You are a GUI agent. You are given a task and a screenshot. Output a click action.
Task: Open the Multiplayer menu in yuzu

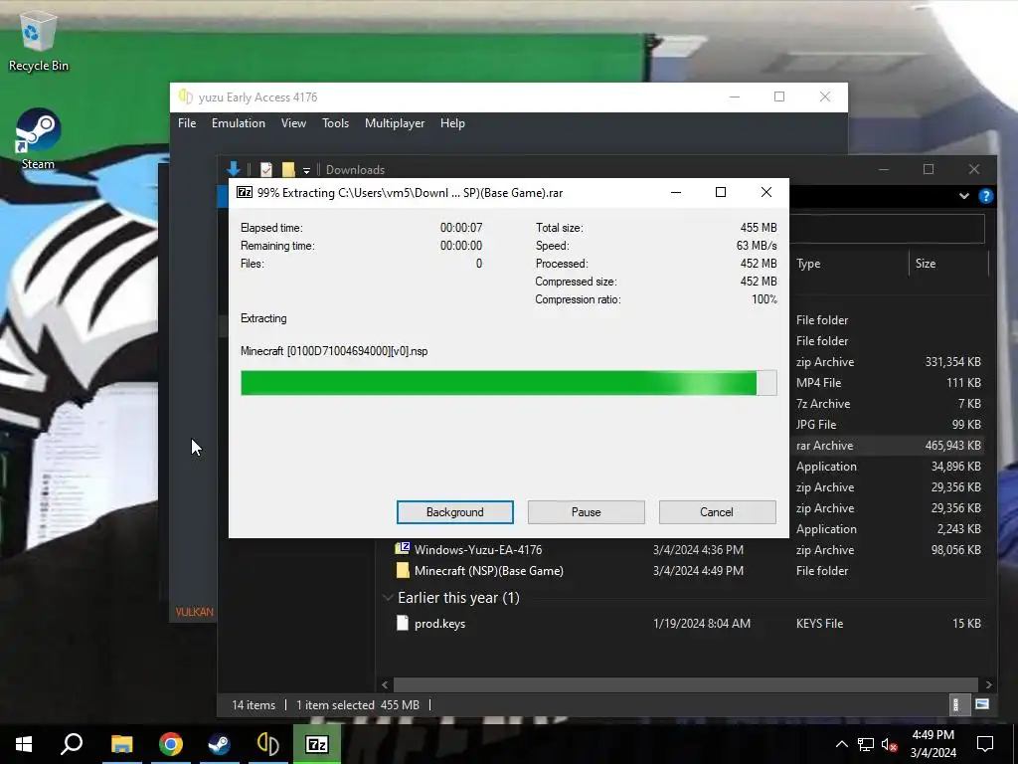click(x=395, y=123)
